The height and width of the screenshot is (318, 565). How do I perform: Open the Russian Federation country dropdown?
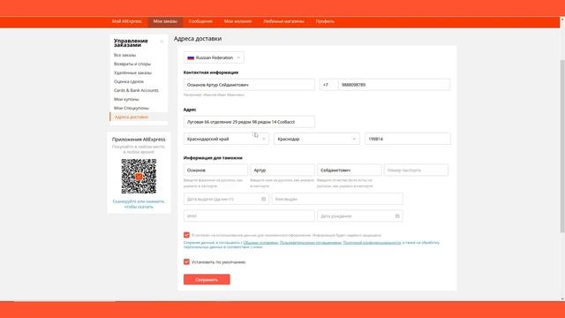214,57
